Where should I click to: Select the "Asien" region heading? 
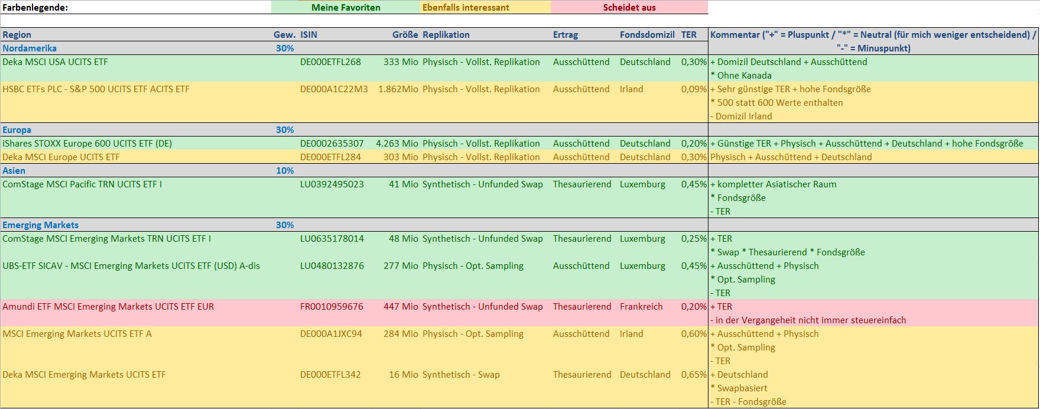pos(14,171)
